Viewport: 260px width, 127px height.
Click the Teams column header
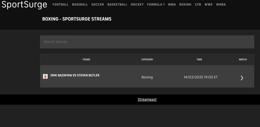coord(86,60)
